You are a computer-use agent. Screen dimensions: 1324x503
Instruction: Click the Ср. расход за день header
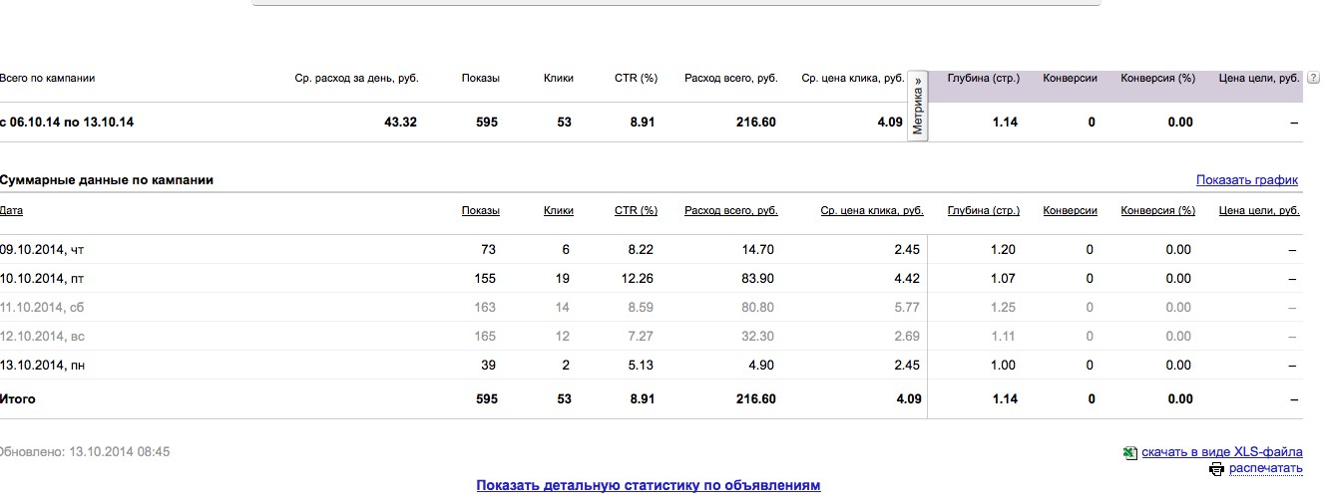coord(357,78)
